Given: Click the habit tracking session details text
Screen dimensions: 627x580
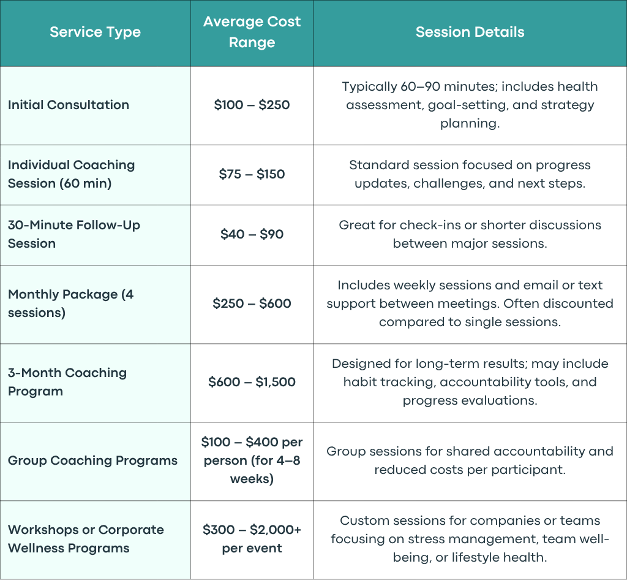Looking at the screenshot, I should click(x=470, y=382).
